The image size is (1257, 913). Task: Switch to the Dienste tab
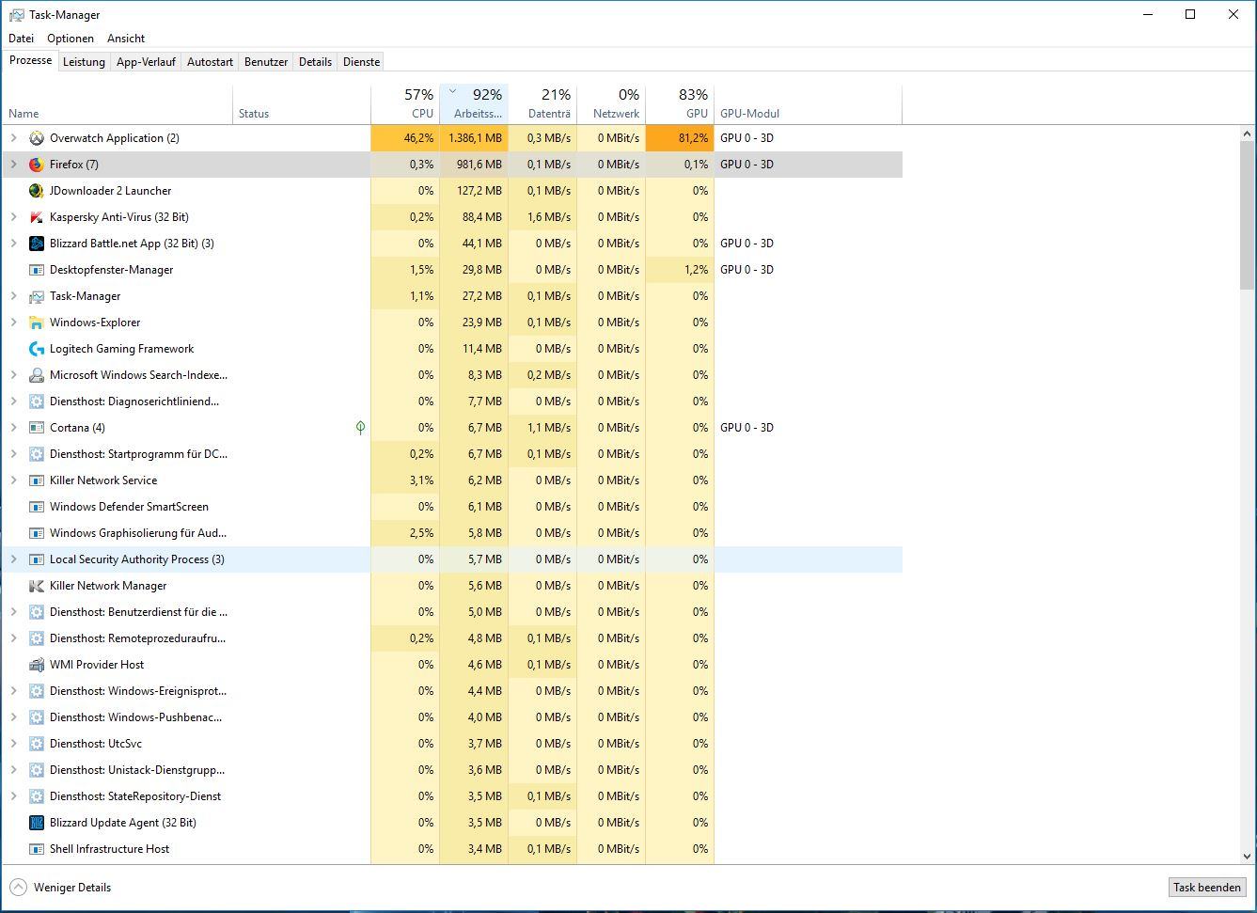pyautogui.click(x=362, y=62)
